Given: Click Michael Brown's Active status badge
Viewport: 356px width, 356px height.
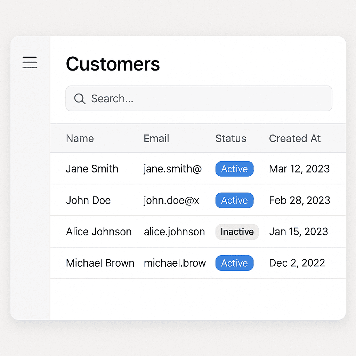Looking at the screenshot, I should click(234, 263).
